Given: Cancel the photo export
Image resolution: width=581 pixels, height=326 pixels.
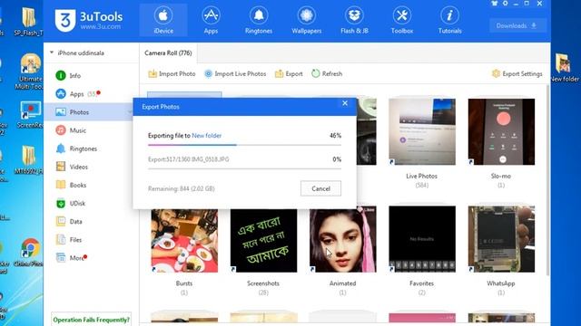Looking at the screenshot, I should (320, 188).
